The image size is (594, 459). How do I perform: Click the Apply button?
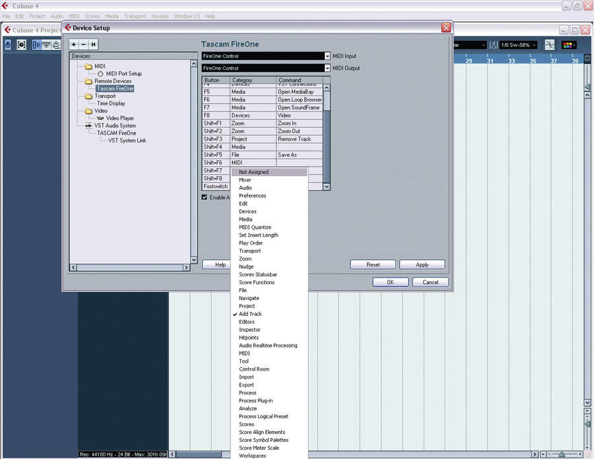422,264
